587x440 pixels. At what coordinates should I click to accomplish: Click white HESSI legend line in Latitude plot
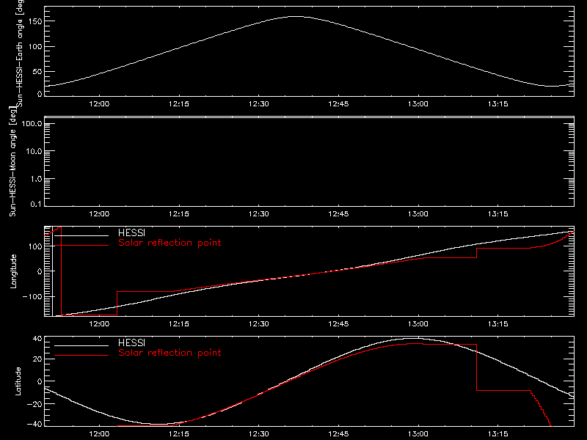[81, 345]
